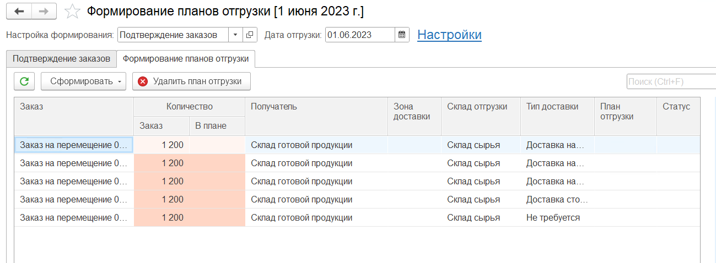This screenshot has height=263, width=716.
Task: Switch to Подтверждение заказов tab
Action: 61,58
